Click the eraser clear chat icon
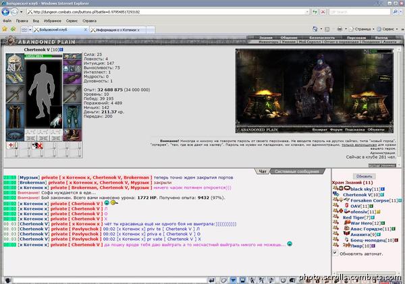Image resolution: width=405 pixels, height=284 pixels. coord(223,280)
